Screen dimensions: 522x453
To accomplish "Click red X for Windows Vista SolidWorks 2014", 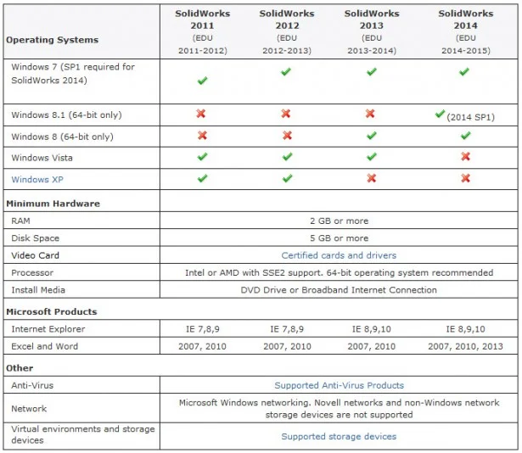I will (465, 157).
